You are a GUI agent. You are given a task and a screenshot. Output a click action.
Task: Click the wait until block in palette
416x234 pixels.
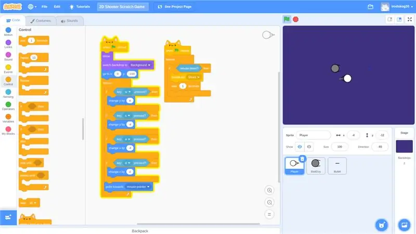coord(31,163)
